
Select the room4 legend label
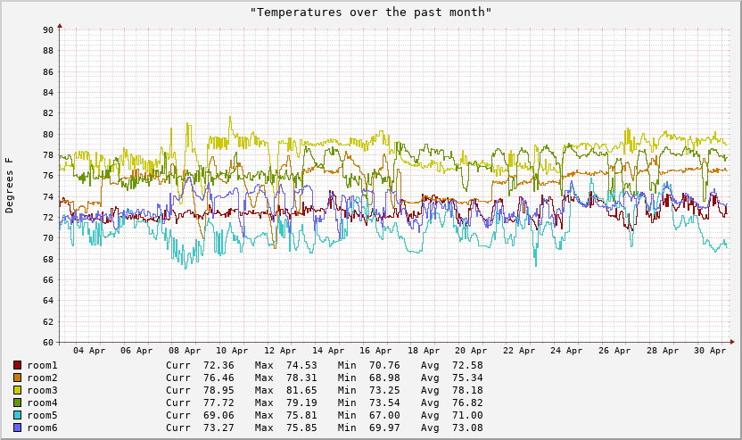(42, 403)
